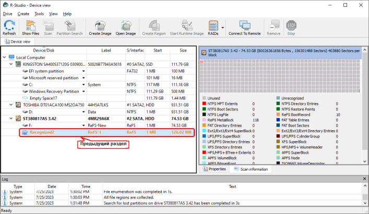Open the D: volume dropdown arrow

point(84,112)
